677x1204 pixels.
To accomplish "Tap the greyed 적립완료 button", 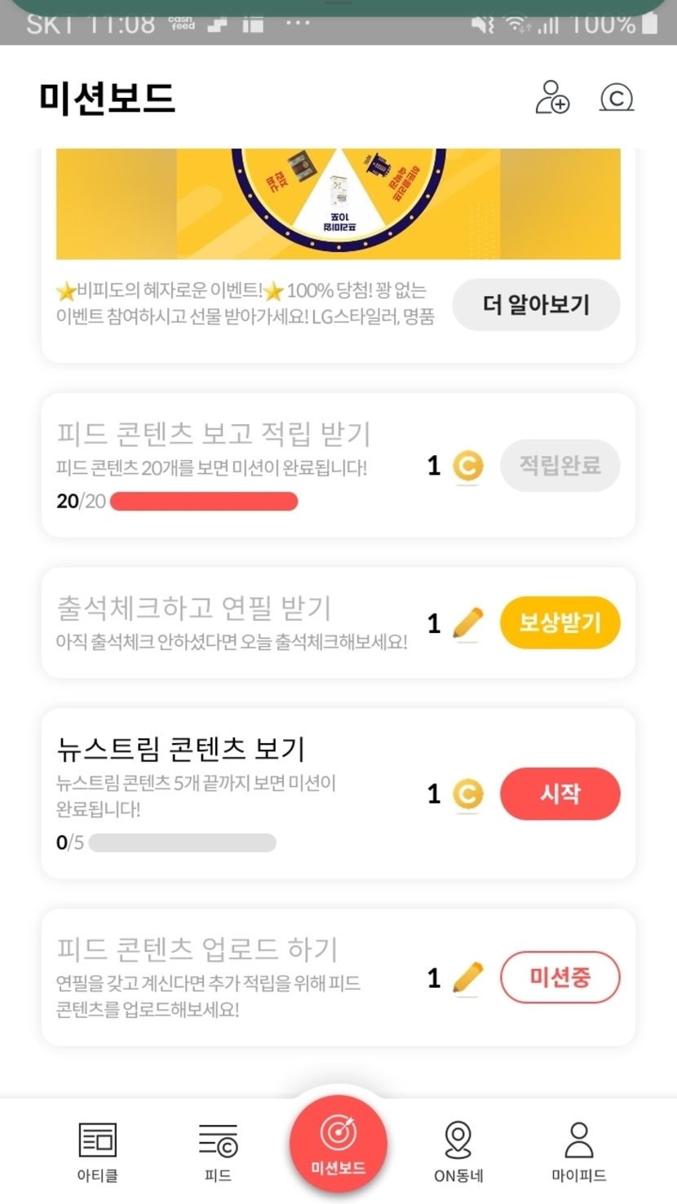I will [x=560, y=466].
